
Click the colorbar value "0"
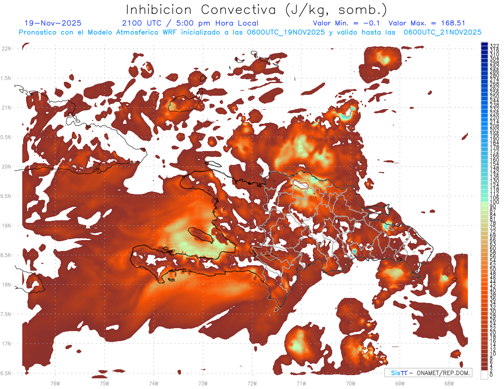coord(491,375)
